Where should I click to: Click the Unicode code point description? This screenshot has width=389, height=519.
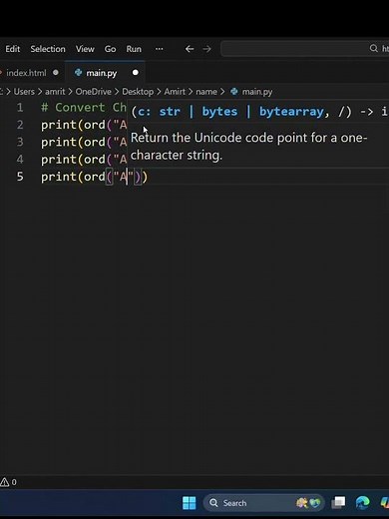248,147
